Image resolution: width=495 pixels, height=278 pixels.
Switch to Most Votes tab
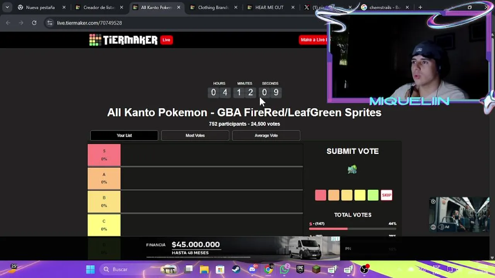[195, 136]
